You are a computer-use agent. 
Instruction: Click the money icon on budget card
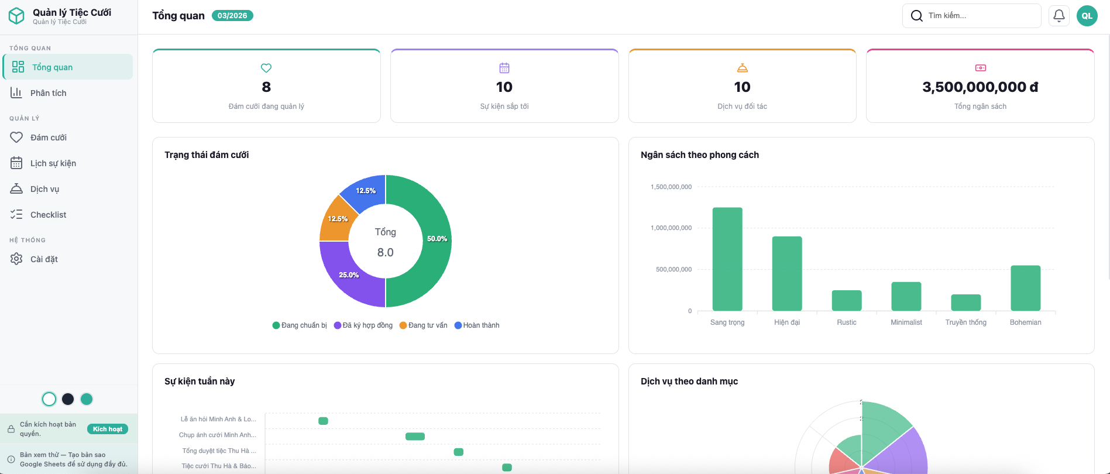(980, 68)
